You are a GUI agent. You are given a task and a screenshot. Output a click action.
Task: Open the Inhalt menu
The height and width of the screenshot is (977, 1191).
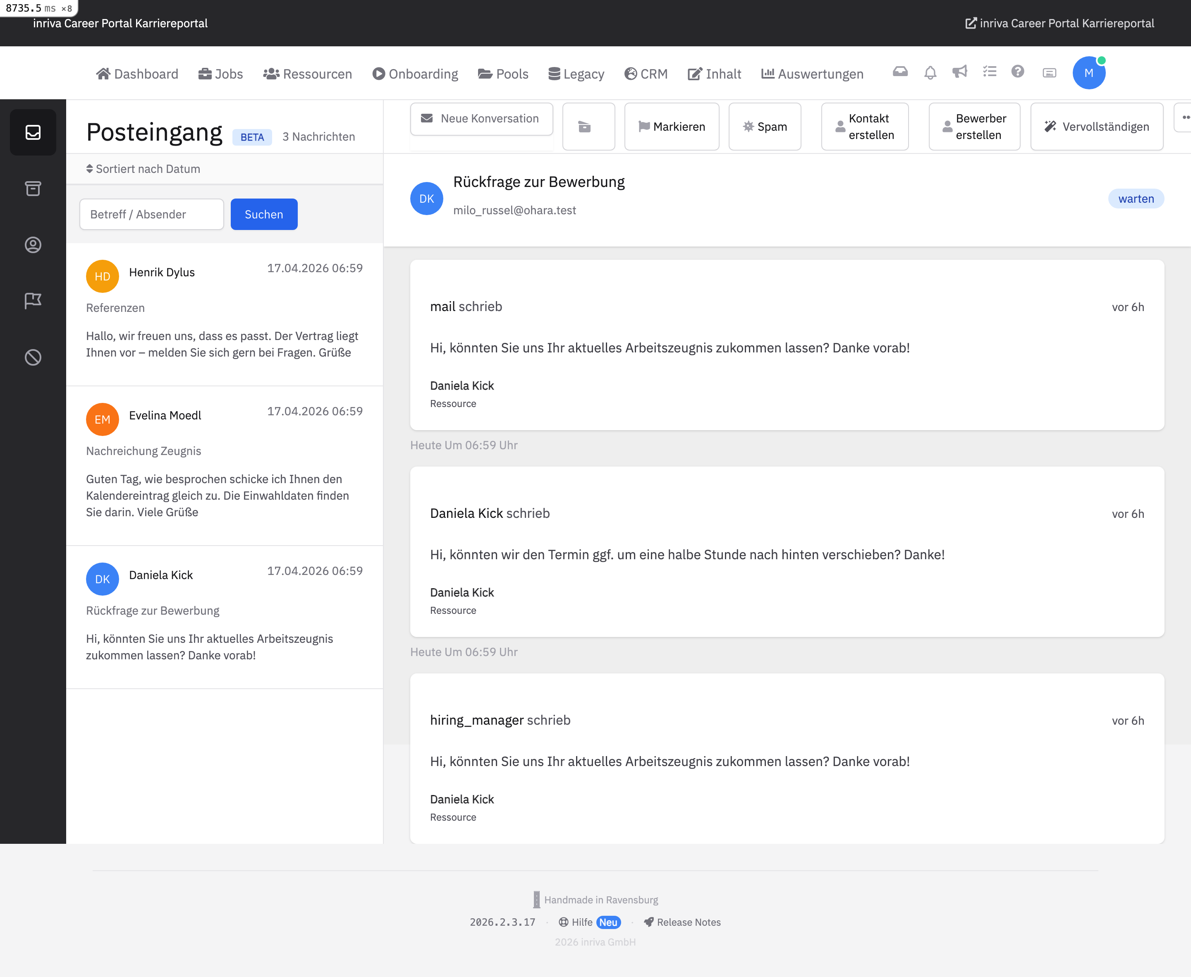click(715, 74)
